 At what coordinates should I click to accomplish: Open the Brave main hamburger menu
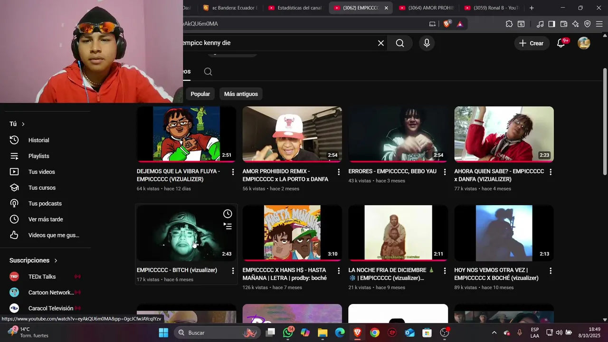599,24
